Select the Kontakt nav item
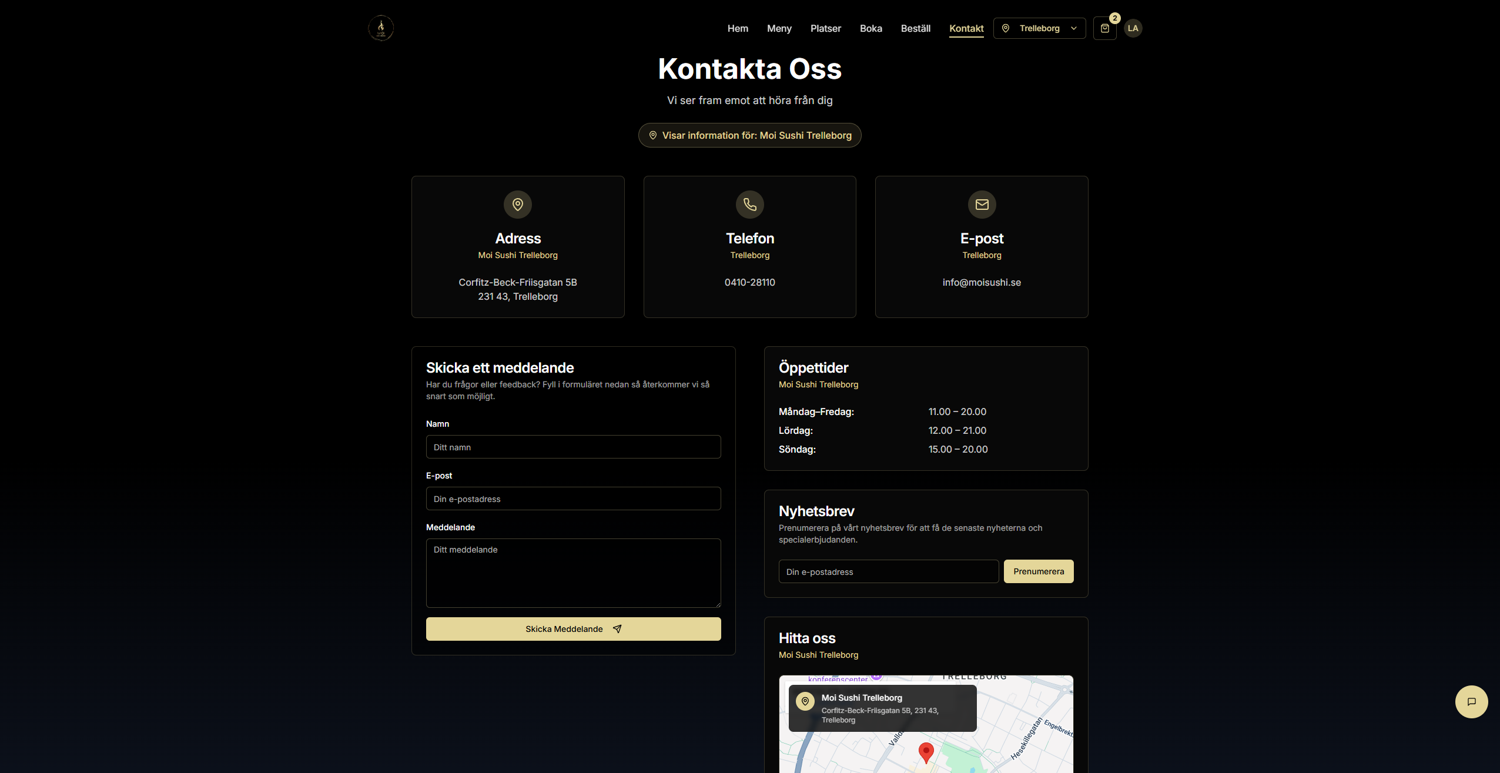The image size is (1500, 773). (966, 28)
